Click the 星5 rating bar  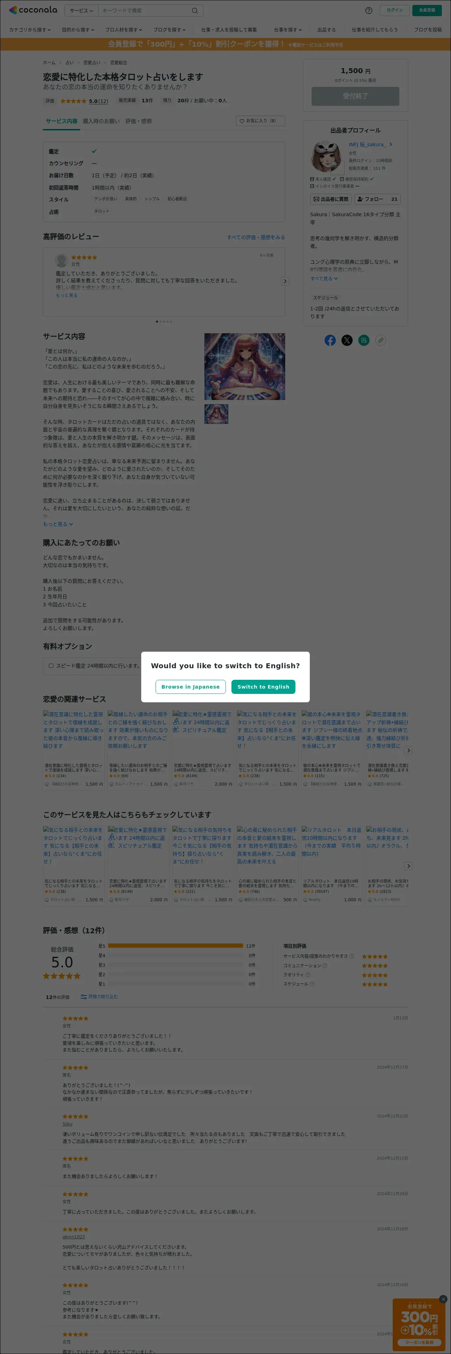point(176,946)
